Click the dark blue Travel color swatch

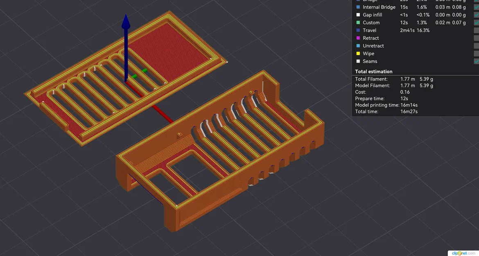(x=358, y=30)
